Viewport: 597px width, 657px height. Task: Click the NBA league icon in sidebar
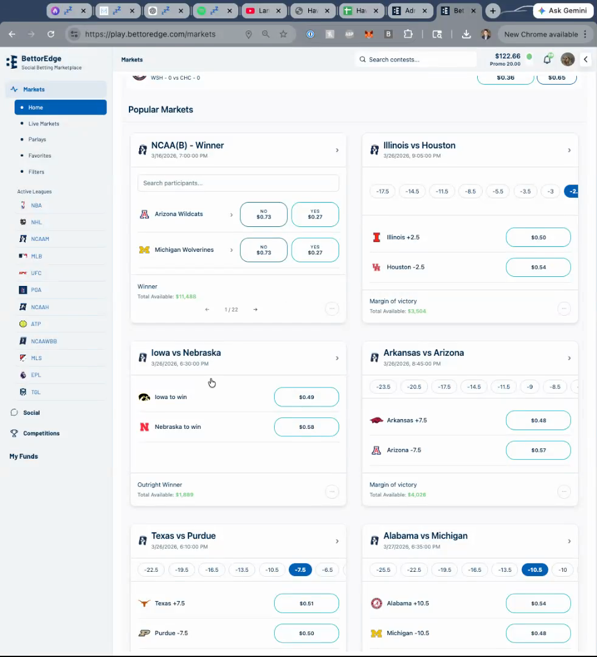pyautogui.click(x=23, y=206)
